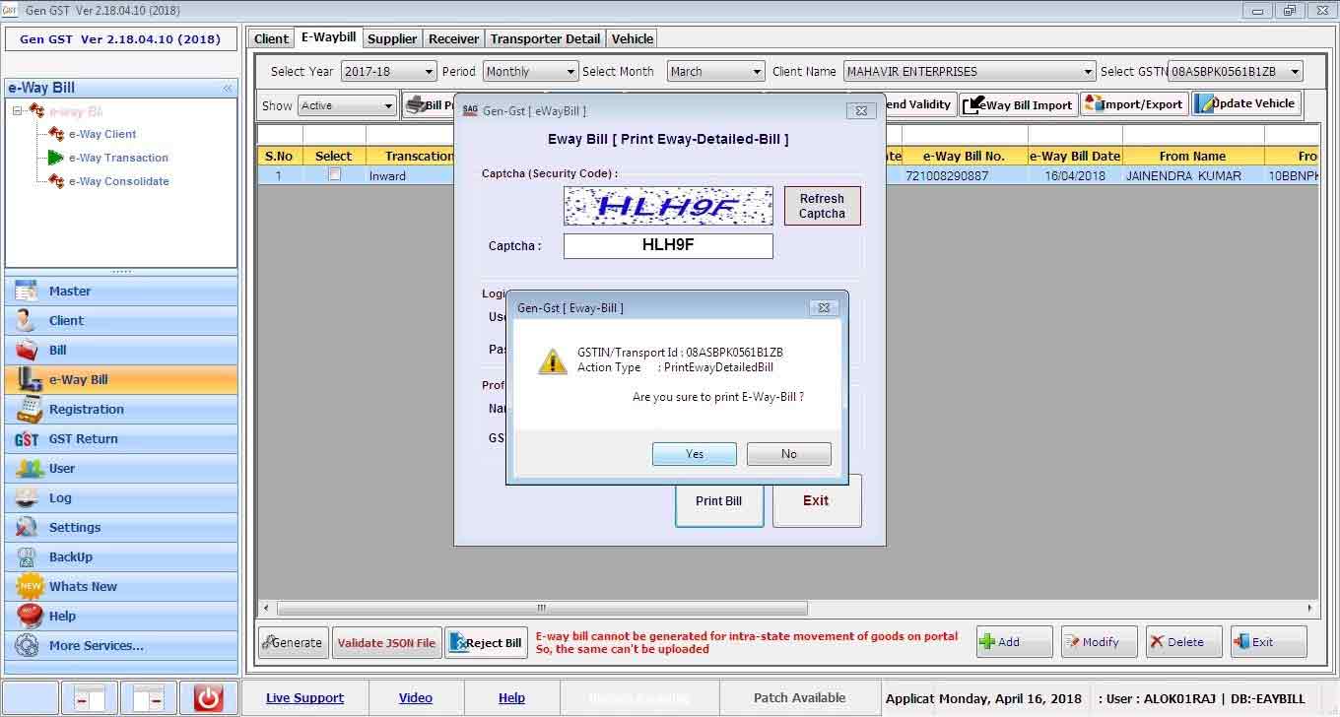This screenshot has height=717, width=1340.
Task: Click the Captcha text input field
Action: [x=668, y=246]
